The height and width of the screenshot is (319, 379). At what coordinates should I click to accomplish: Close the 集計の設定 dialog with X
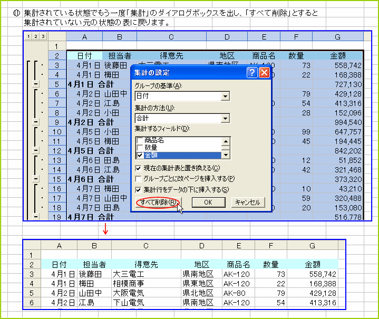click(x=264, y=73)
